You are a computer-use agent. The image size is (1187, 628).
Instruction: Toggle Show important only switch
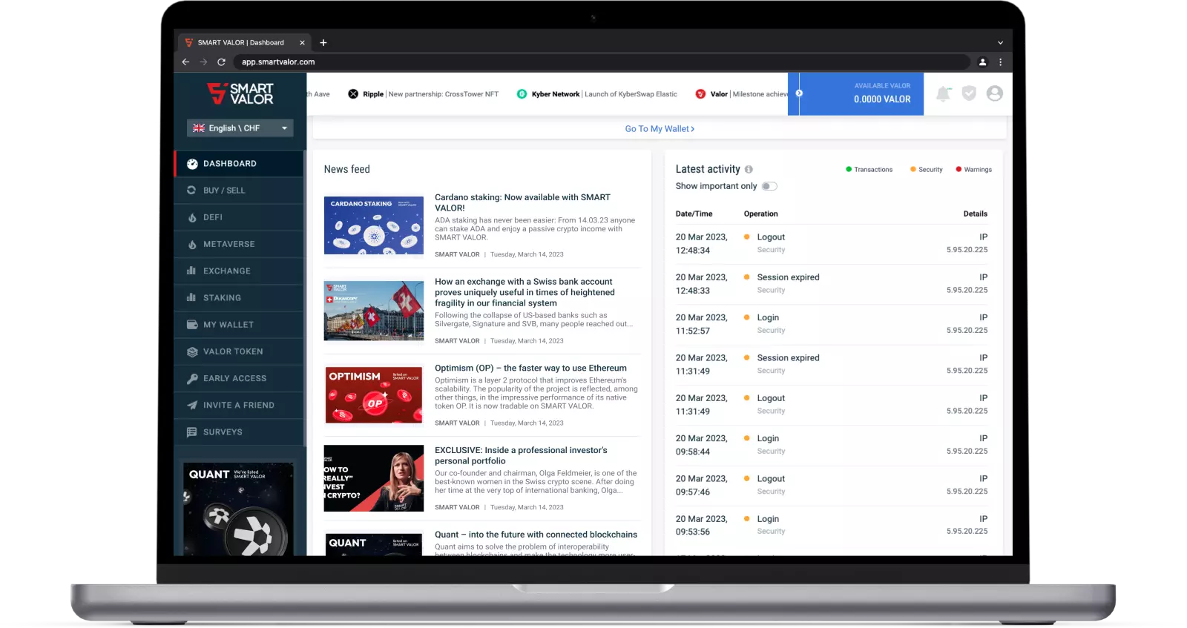[x=769, y=186]
